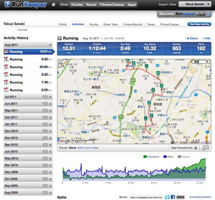215x200 pixels.
Task: Edit this running activity
Action: 206,39
